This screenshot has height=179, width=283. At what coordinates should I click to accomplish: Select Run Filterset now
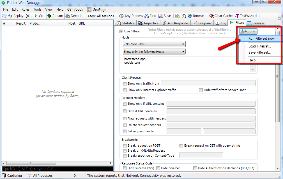tap(260, 39)
